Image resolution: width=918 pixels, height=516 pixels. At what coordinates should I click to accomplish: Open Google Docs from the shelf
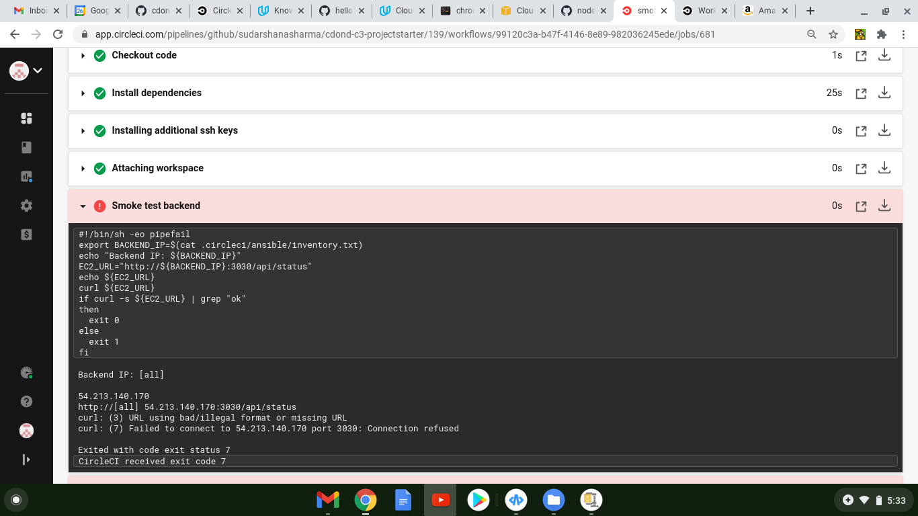click(x=403, y=500)
